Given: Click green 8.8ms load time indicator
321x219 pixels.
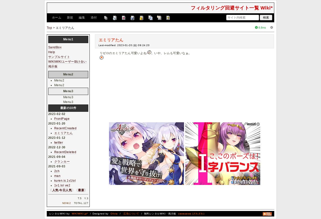Looking at the screenshot, I should click(260, 28).
